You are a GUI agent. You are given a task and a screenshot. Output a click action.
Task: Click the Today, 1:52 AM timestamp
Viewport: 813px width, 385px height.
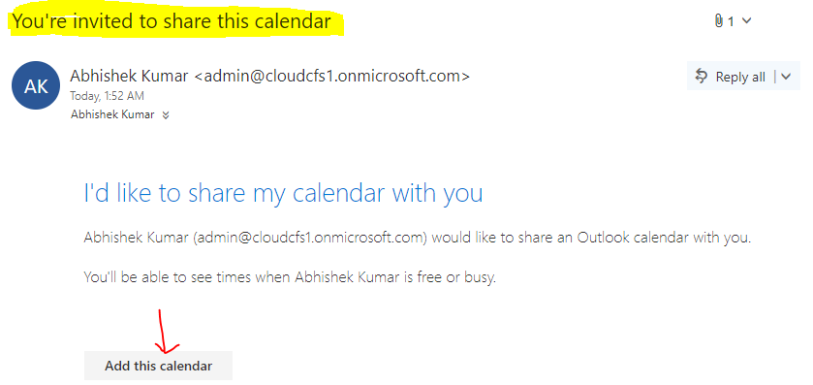(x=107, y=96)
